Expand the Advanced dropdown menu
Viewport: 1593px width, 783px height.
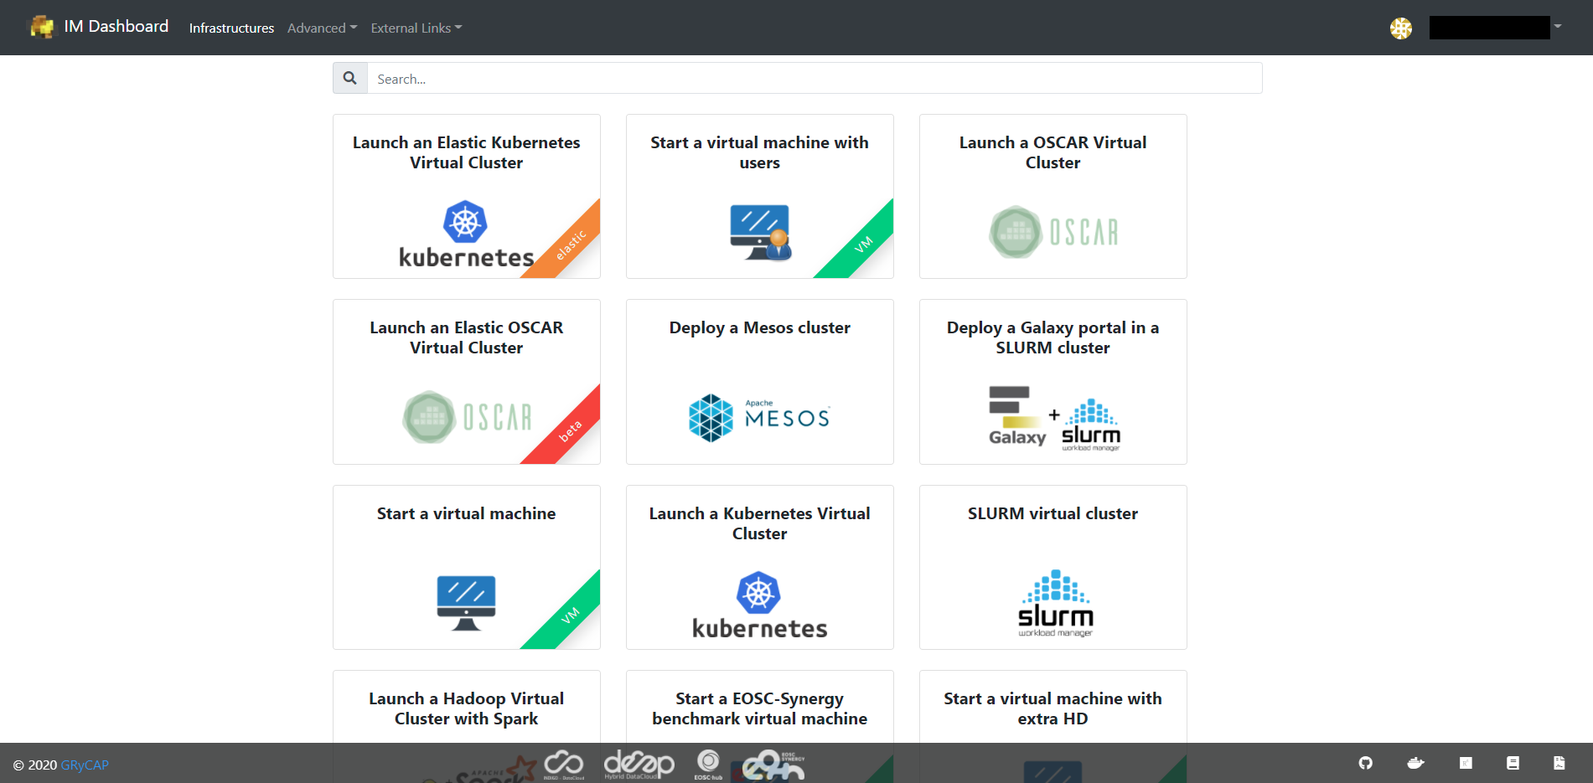[322, 28]
